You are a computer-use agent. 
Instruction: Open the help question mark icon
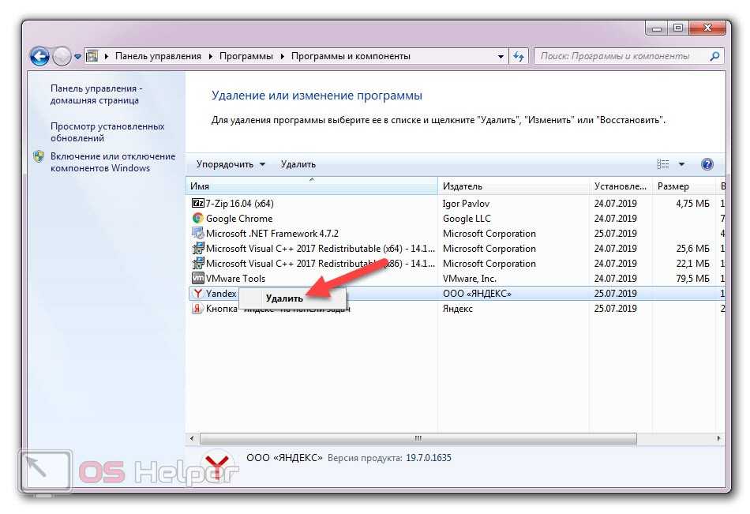tap(707, 164)
